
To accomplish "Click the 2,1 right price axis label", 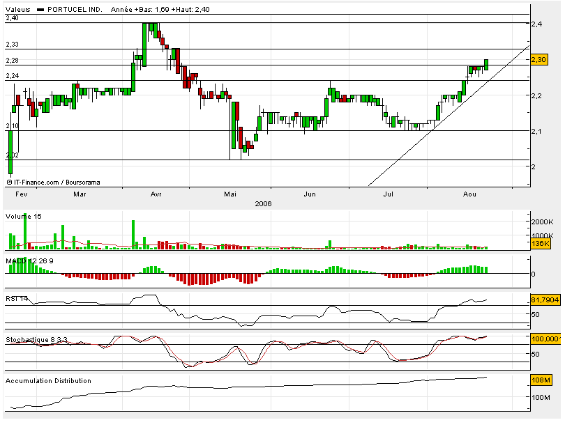I will [x=536, y=131].
